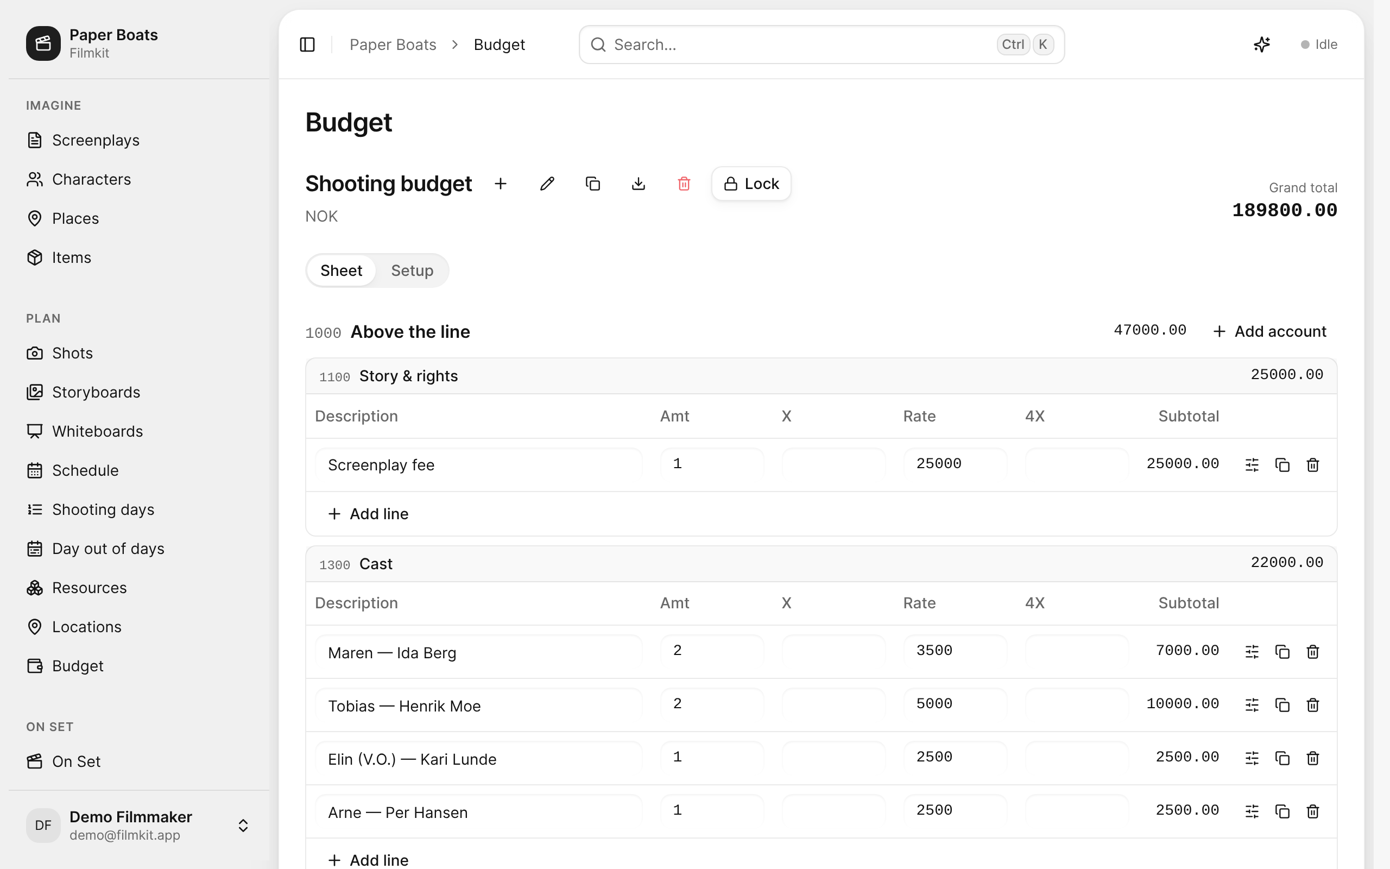This screenshot has height=869, width=1390.
Task: Open line settings for Maren — Ida Berg
Action: (1252, 651)
